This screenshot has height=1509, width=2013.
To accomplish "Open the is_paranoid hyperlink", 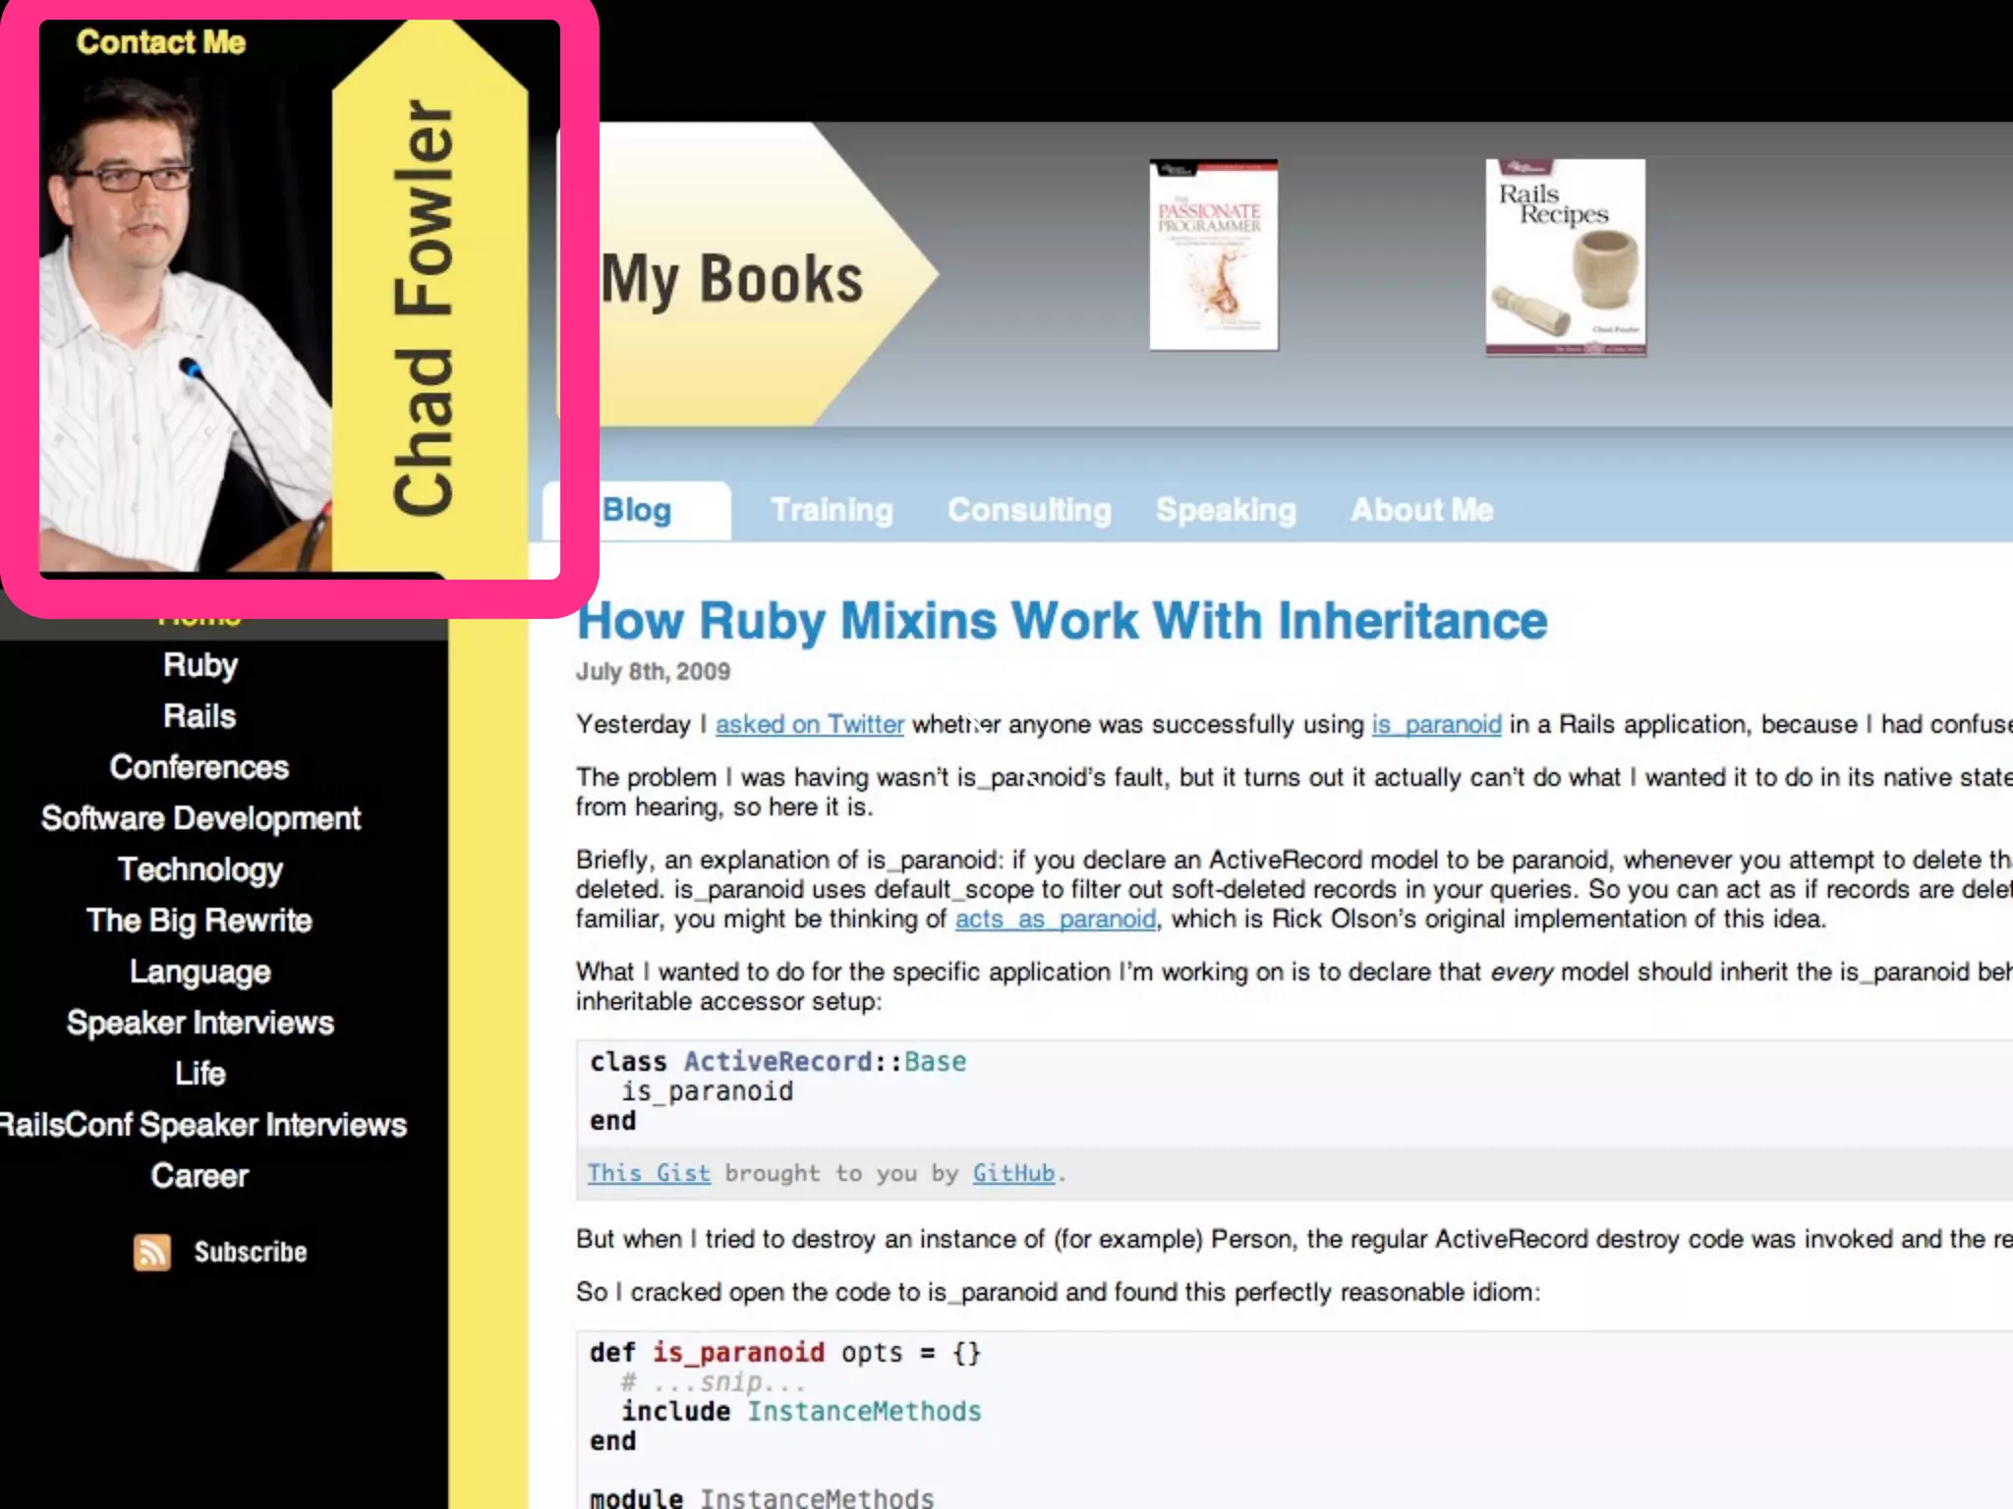I will (1436, 725).
